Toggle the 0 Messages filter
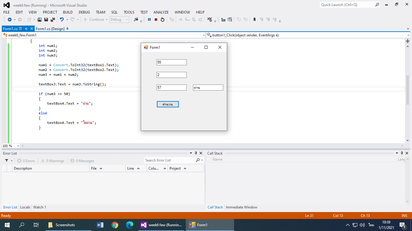 click(x=82, y=161)
